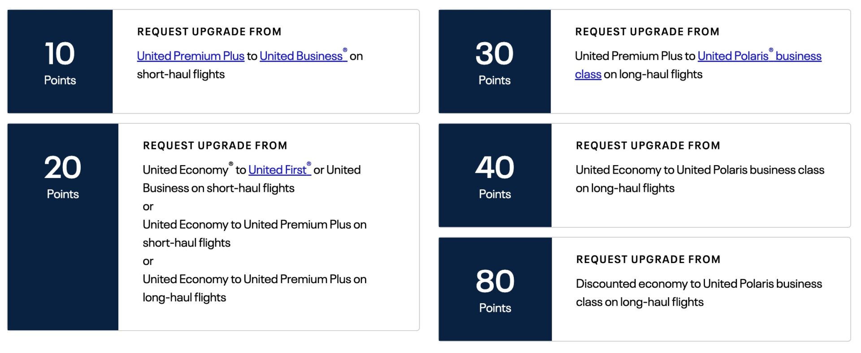The height and width of the screenshot is (353, 861).
Task: Follow the United Business link
Action: [301, 56]
